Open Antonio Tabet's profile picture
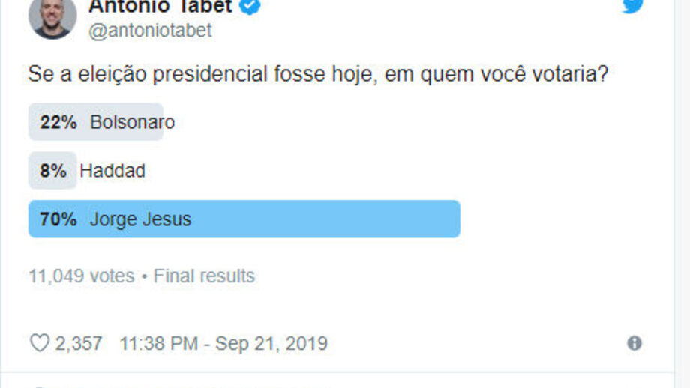 (52, 16)
